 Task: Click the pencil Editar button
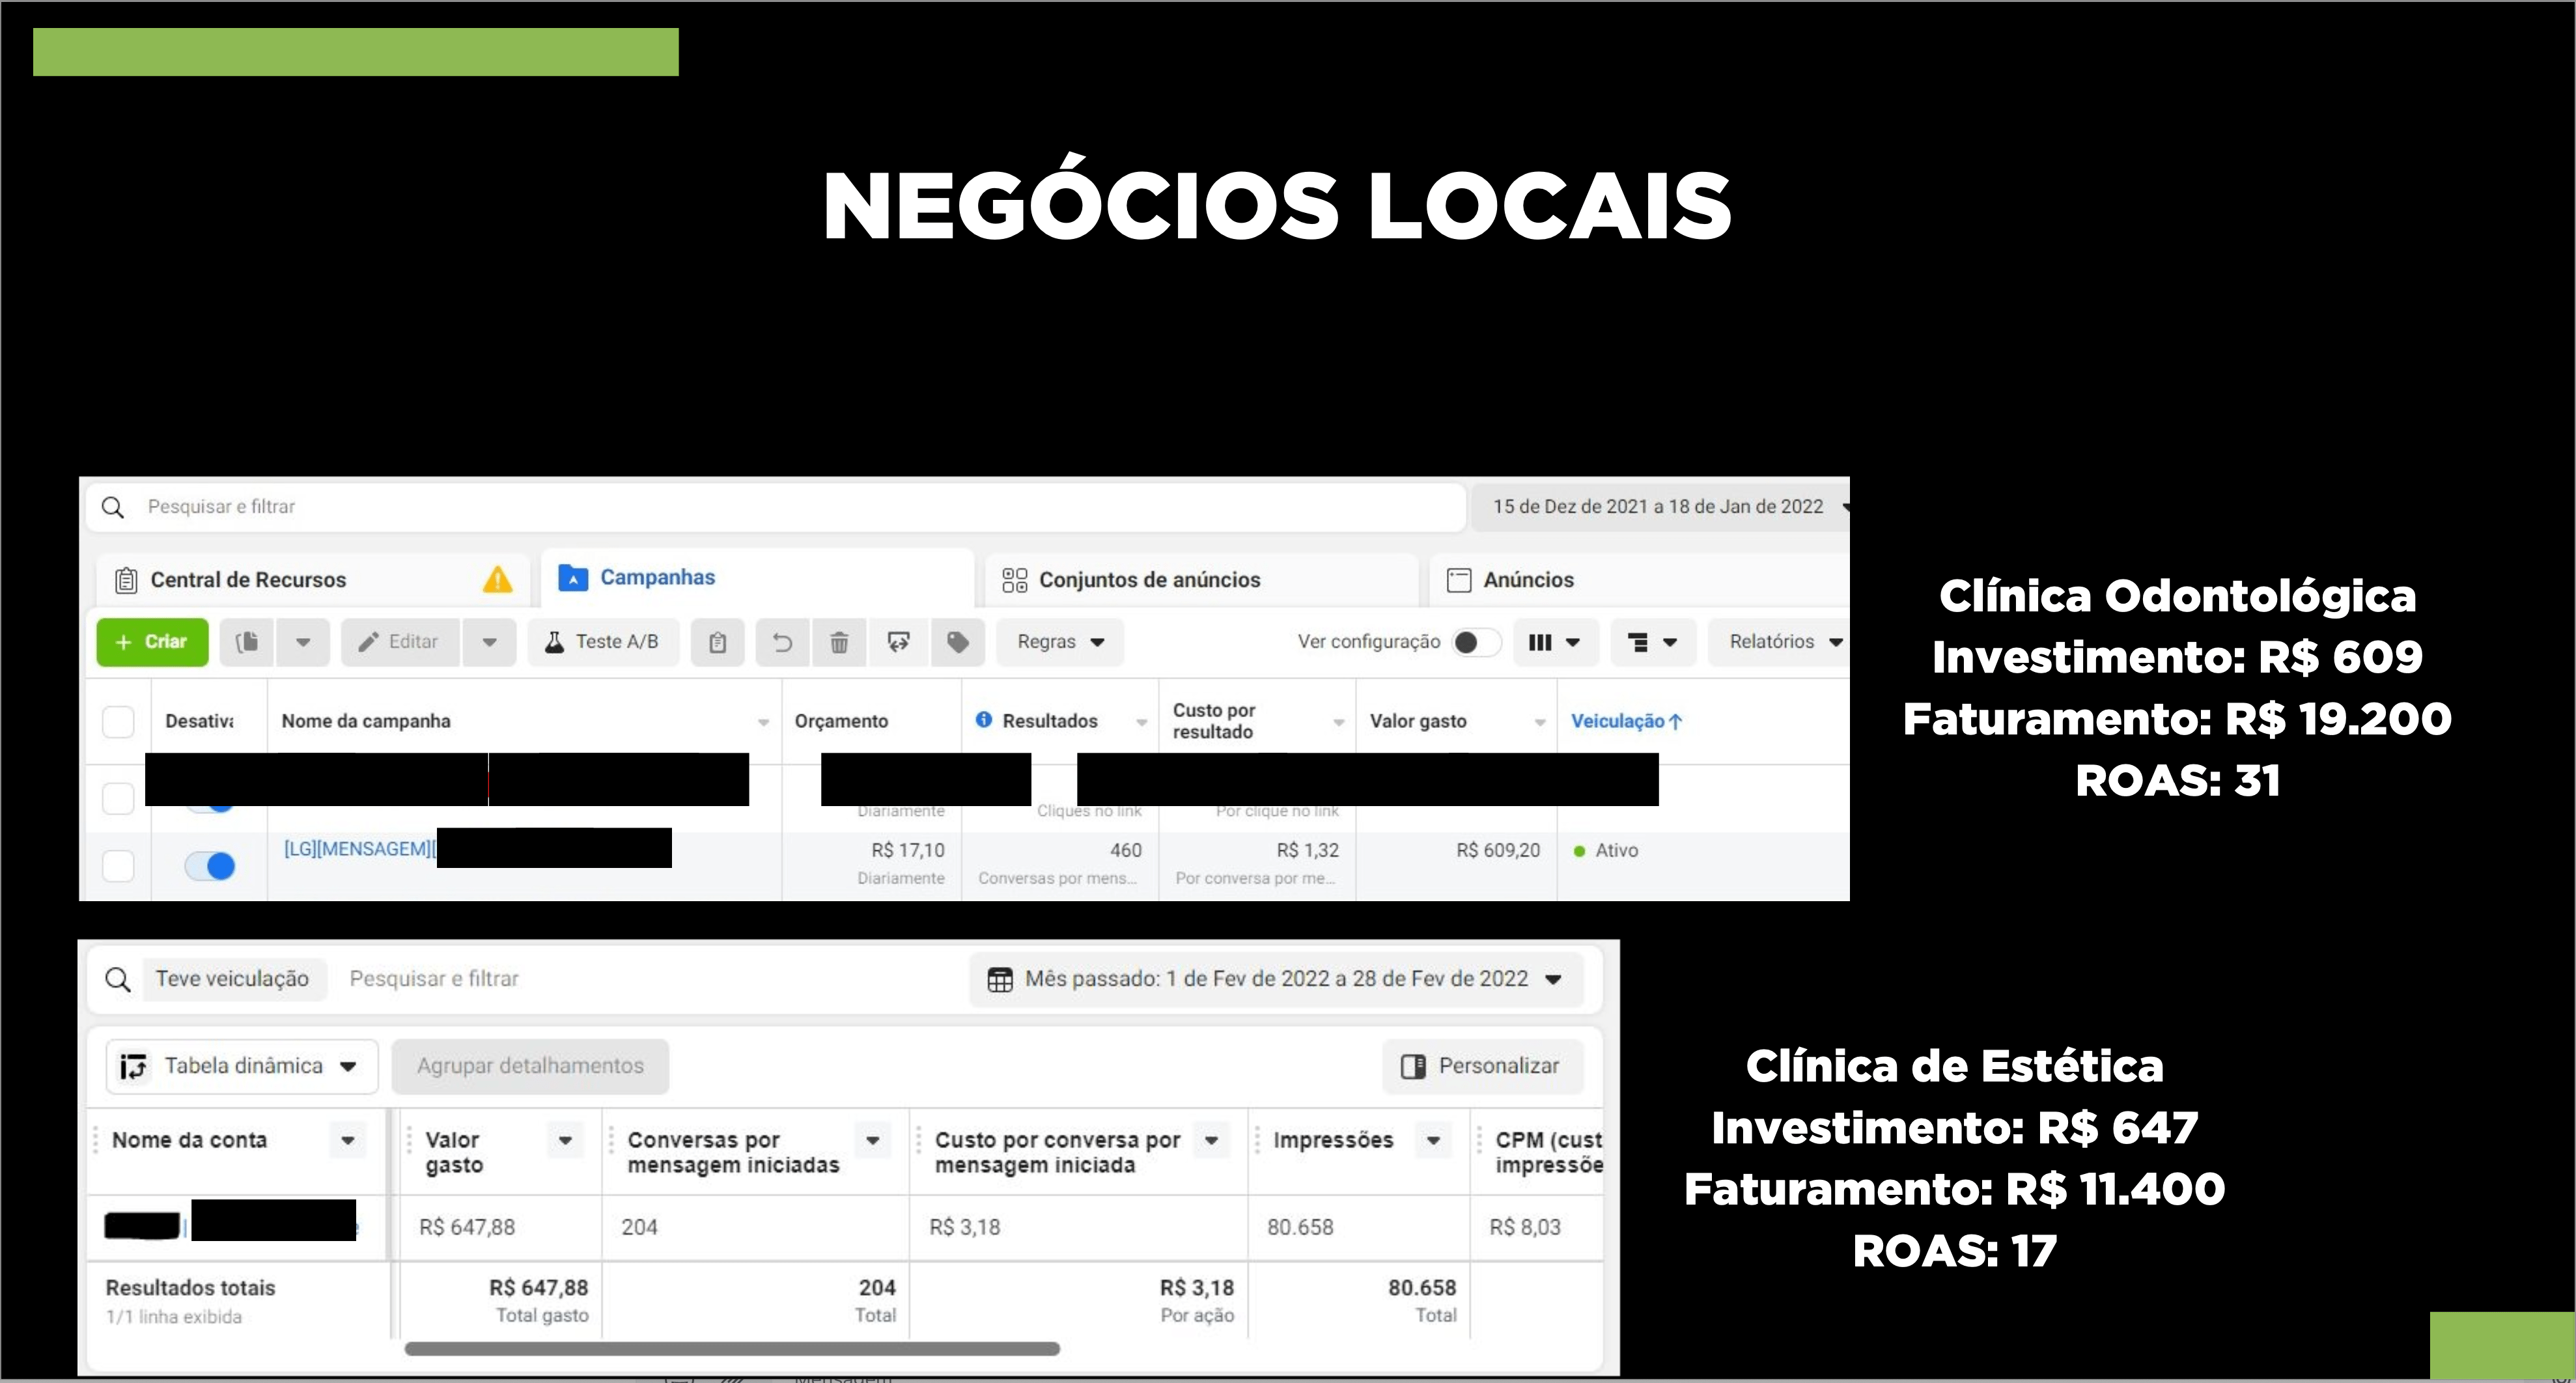pos(399,642)
